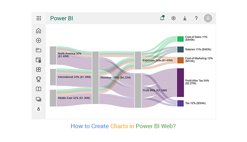Image resolution: width=247 pixels, height=142 pixels.
Task: Click the violet Tax swatch
Action: 180,103
